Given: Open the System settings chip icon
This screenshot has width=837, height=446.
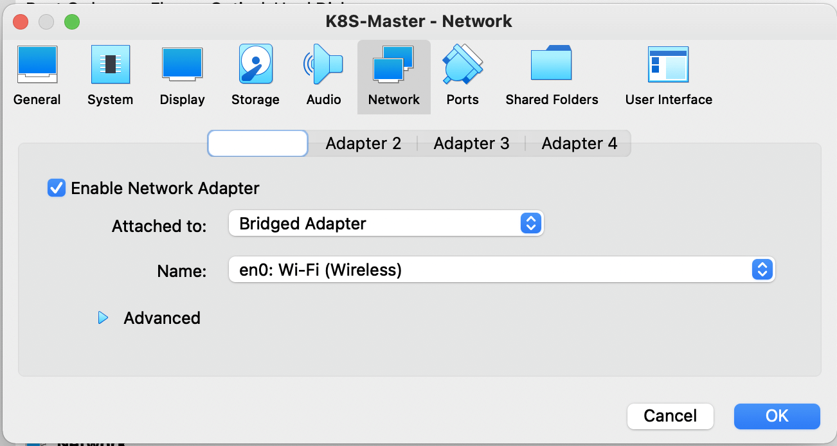Looking at the screenshot, I should 110,65.
